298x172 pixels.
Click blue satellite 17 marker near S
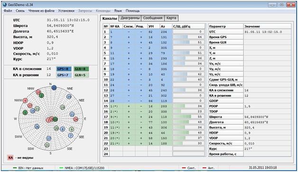49,138
